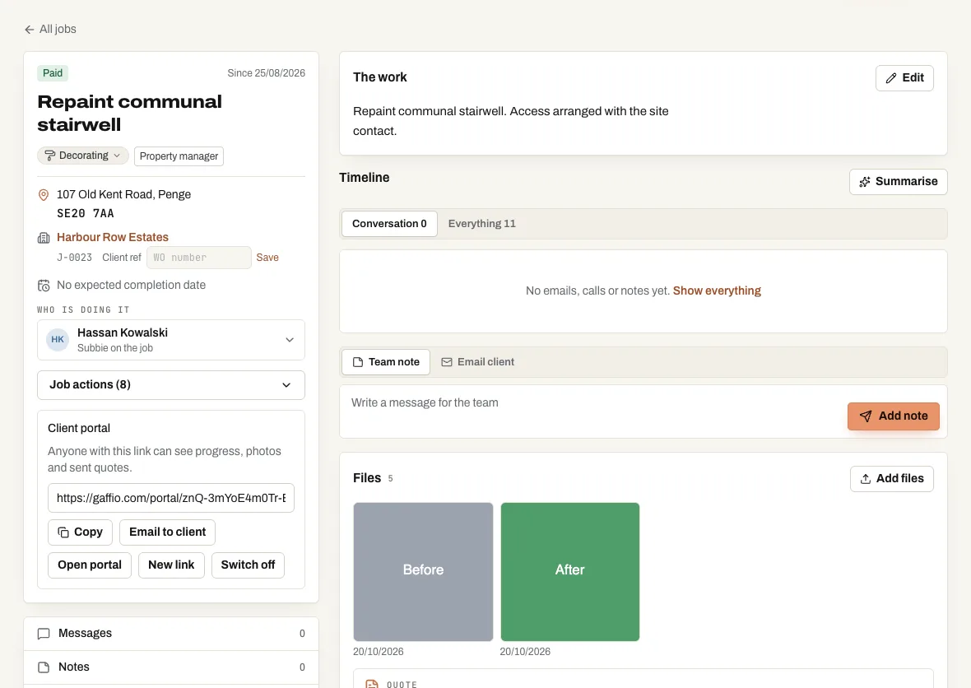Click the sparkle icon on Summarise

[865, 181]
